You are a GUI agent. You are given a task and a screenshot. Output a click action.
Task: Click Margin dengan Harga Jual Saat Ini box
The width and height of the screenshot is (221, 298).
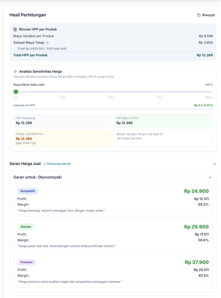tap(163, 139)
